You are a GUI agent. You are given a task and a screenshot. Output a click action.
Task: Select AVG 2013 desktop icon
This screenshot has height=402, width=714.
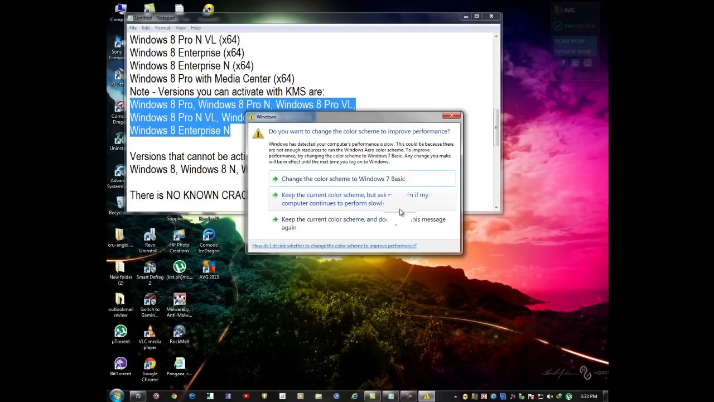pyautogui.click(x=209, y=271)
